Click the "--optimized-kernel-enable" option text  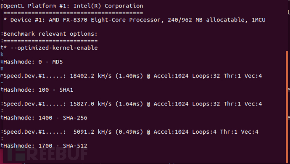54,48
